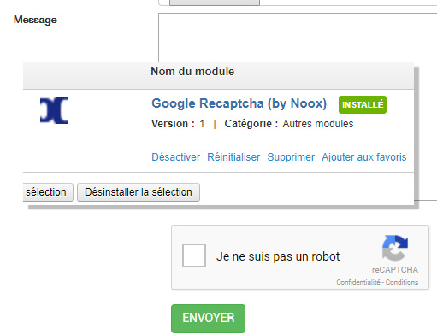The width and height of the screenshot is (437, 335).
Task: Click the green ENVOYER button
Action: tap(208, 319)
